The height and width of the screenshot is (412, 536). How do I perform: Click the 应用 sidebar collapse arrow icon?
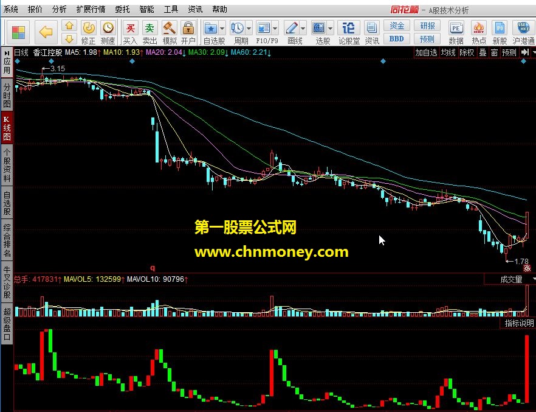click(x=7, y=53)
